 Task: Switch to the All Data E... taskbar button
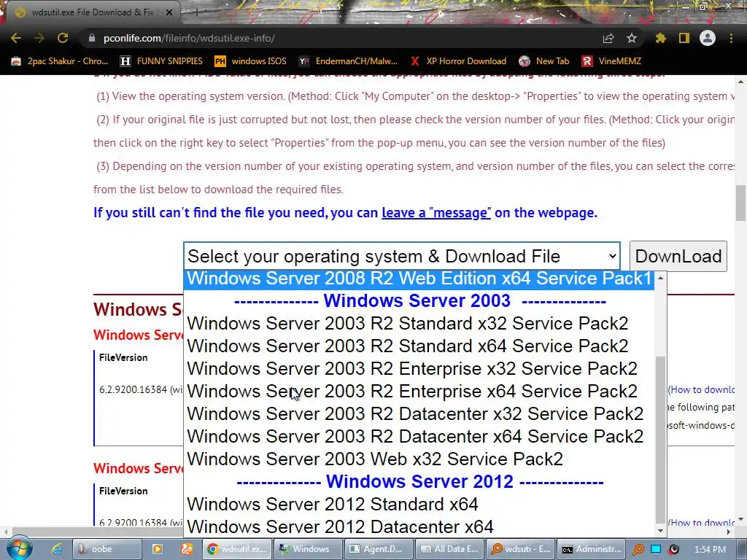tap(450, 549)
